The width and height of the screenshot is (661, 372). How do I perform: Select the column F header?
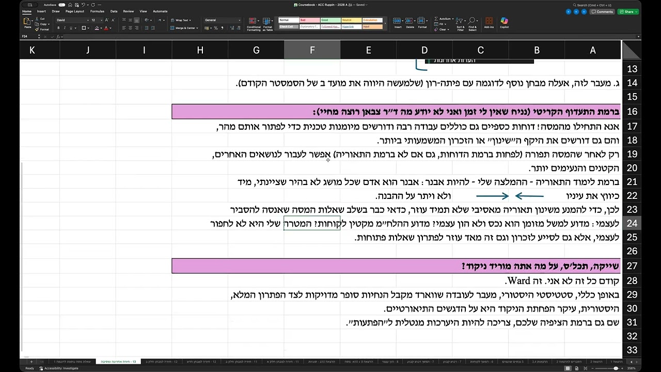(x=312, y=50)
